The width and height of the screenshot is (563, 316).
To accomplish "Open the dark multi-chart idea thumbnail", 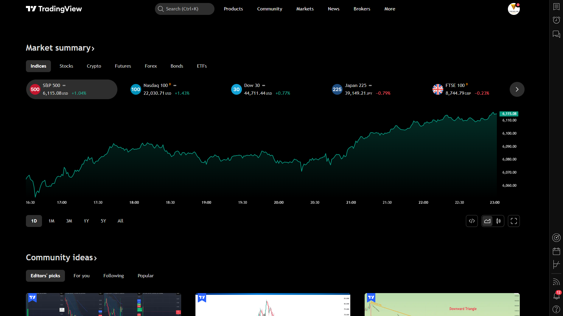I will (x=103, y=304).
